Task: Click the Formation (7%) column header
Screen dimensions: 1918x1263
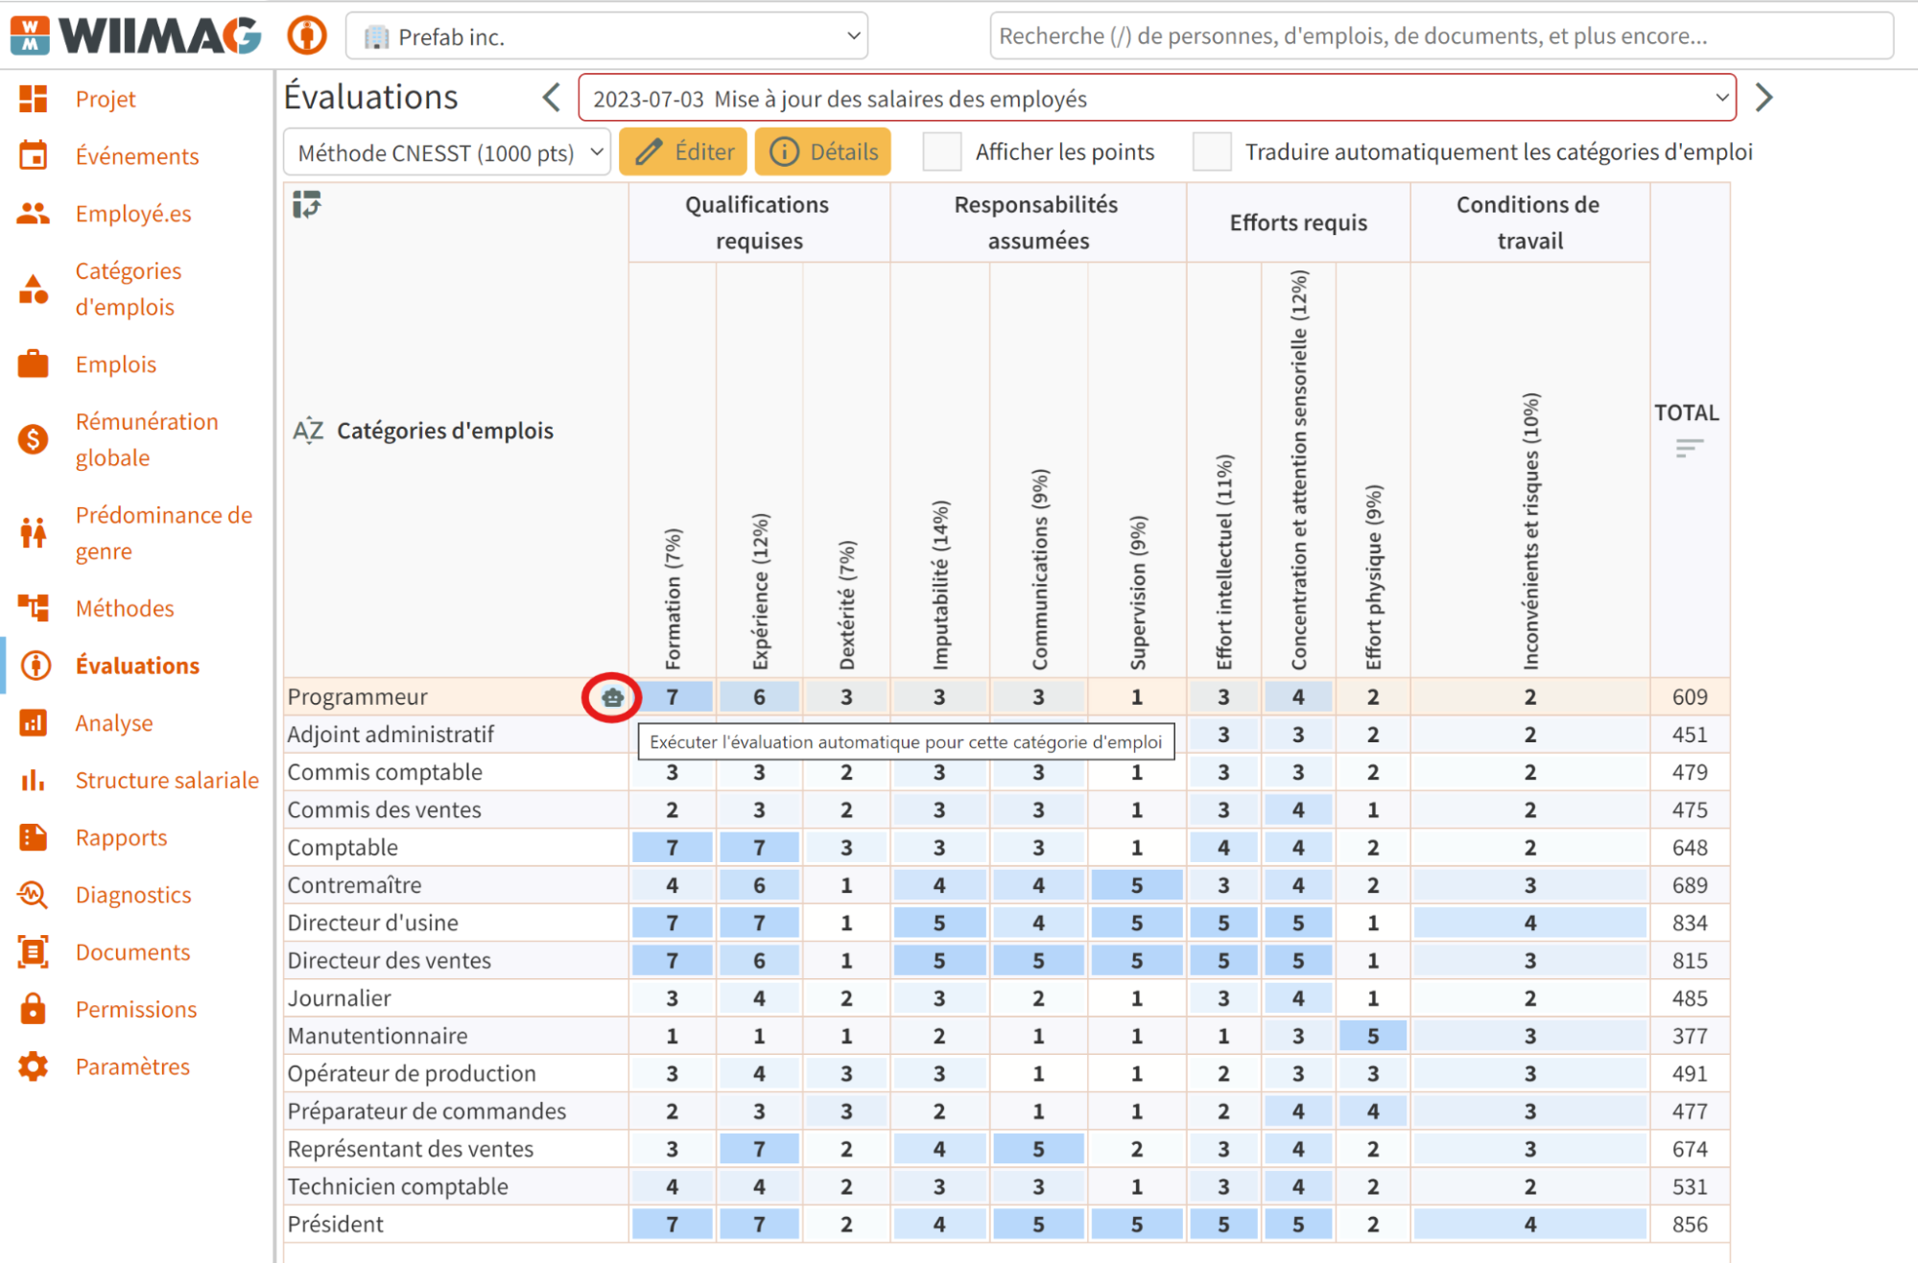Action: (673, 597)
